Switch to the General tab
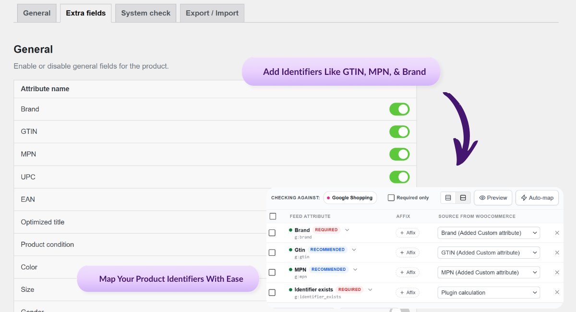 click(36, 13)
